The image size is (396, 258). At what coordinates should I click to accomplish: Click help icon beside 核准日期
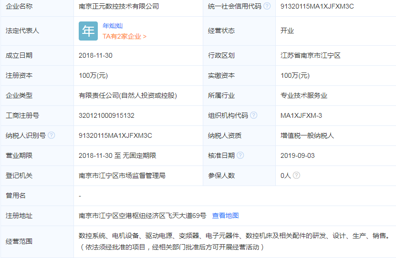240,155
